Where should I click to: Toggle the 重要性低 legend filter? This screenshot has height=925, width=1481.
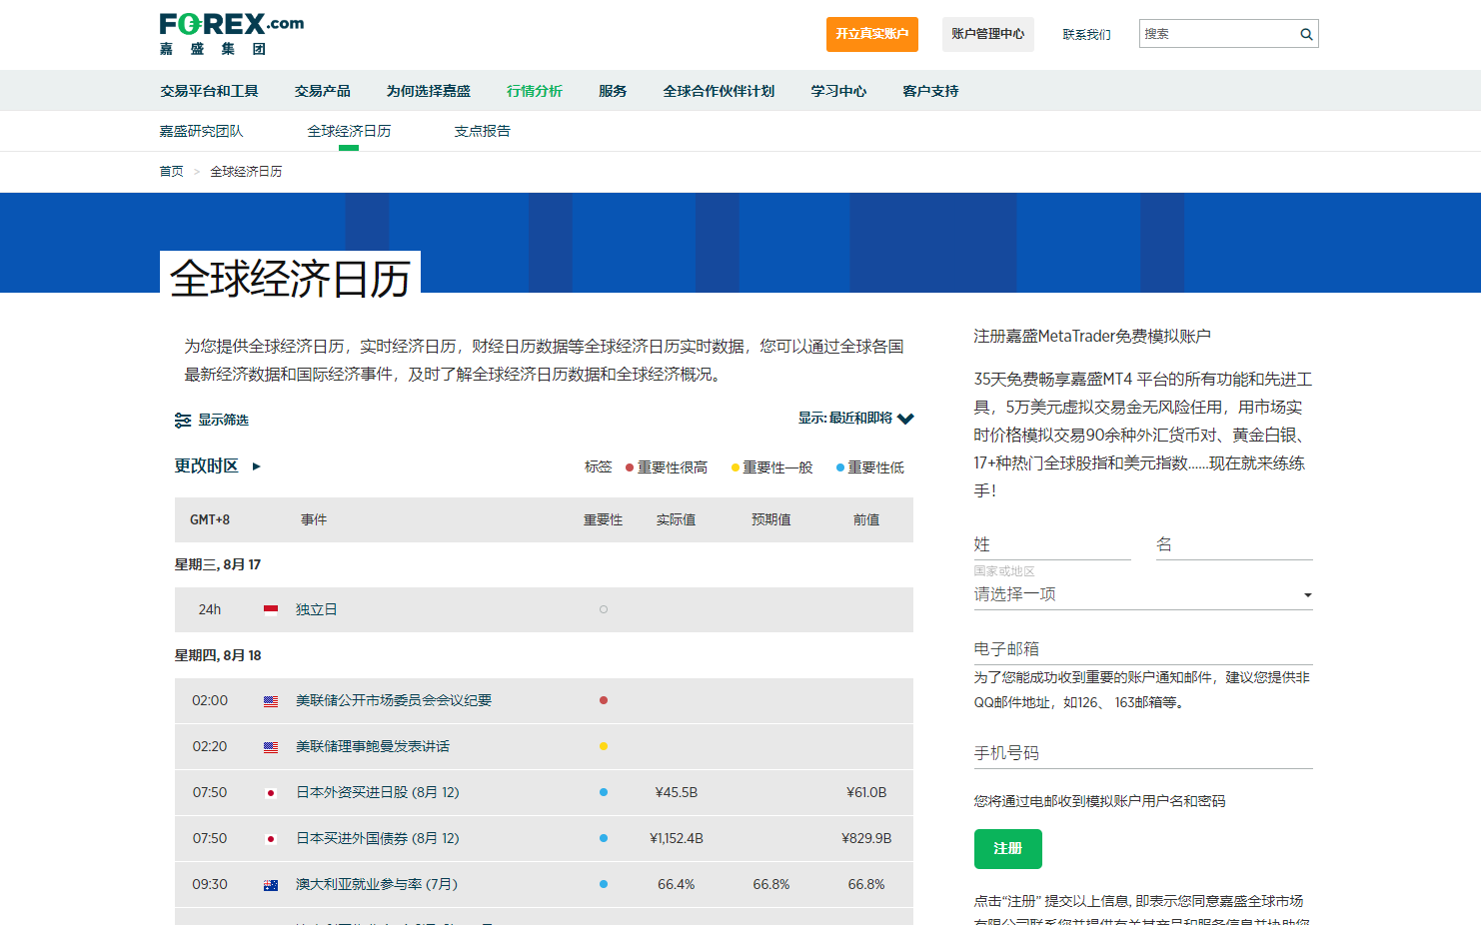point(870,467)
